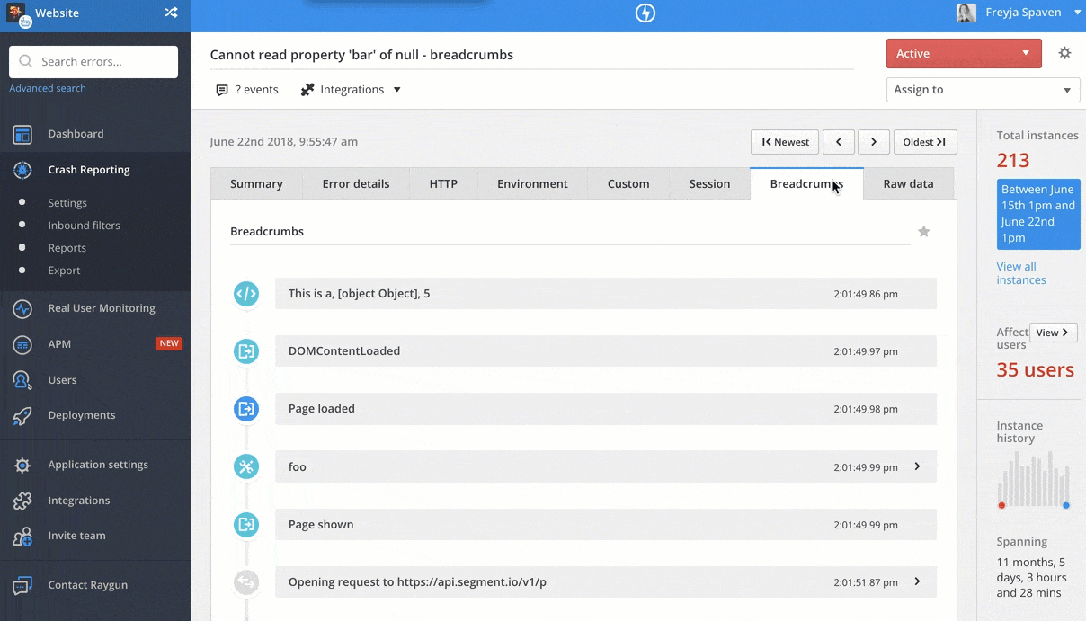Expand the foo breadcrumb chevron

917,466
